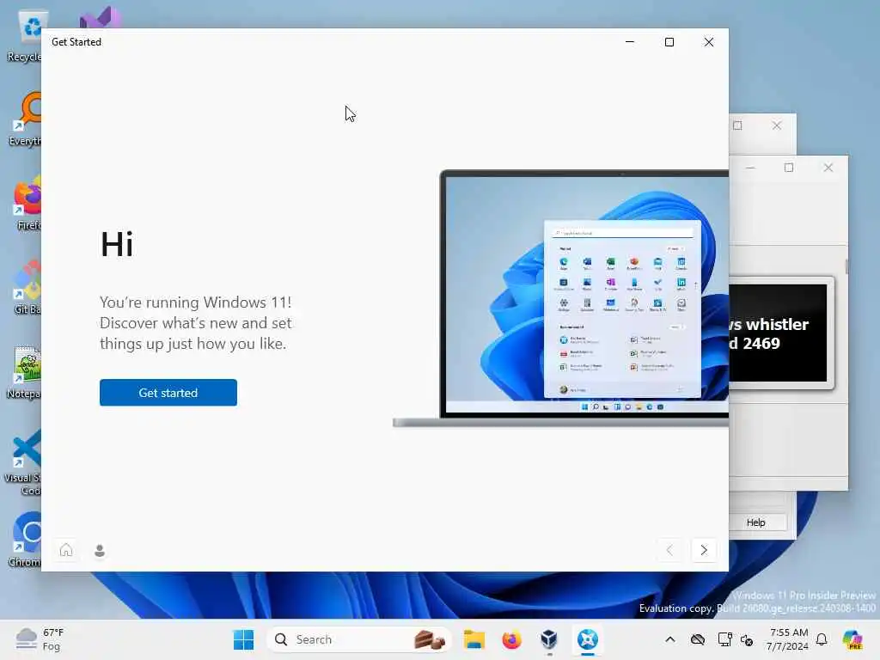Image resolution: width=880 pixels, height=660 pixels.
Task: Maximize the Get Started window
Action: point(669,42)
